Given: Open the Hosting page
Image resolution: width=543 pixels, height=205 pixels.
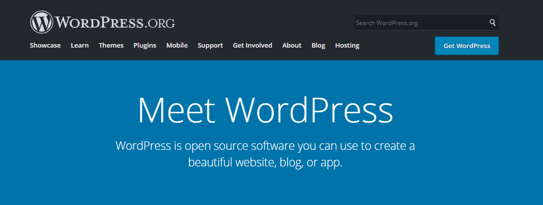Looking at the screenshot, I should 347,46.
